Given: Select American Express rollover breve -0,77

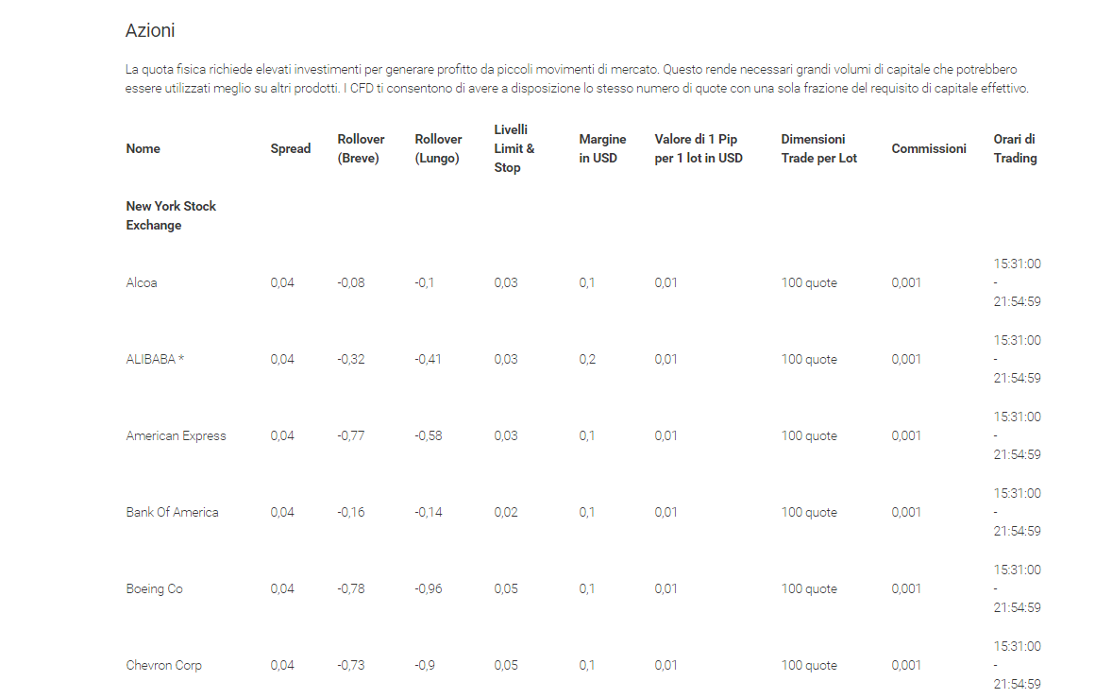Looking at the screenshot, I should point(351,435).
